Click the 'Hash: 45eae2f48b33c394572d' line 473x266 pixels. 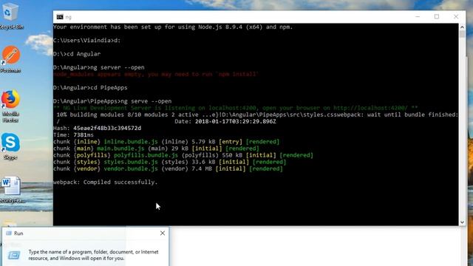pyautogui.click(x=97, y=128)
